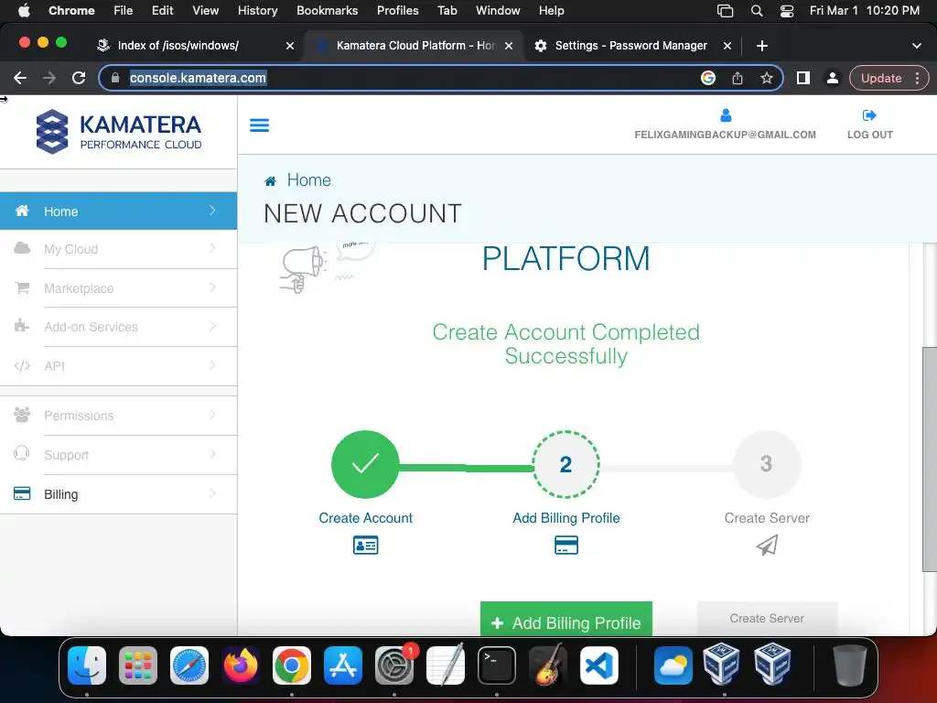Click the share page icon in address bar
937x703 pixels.
point(738,78)
